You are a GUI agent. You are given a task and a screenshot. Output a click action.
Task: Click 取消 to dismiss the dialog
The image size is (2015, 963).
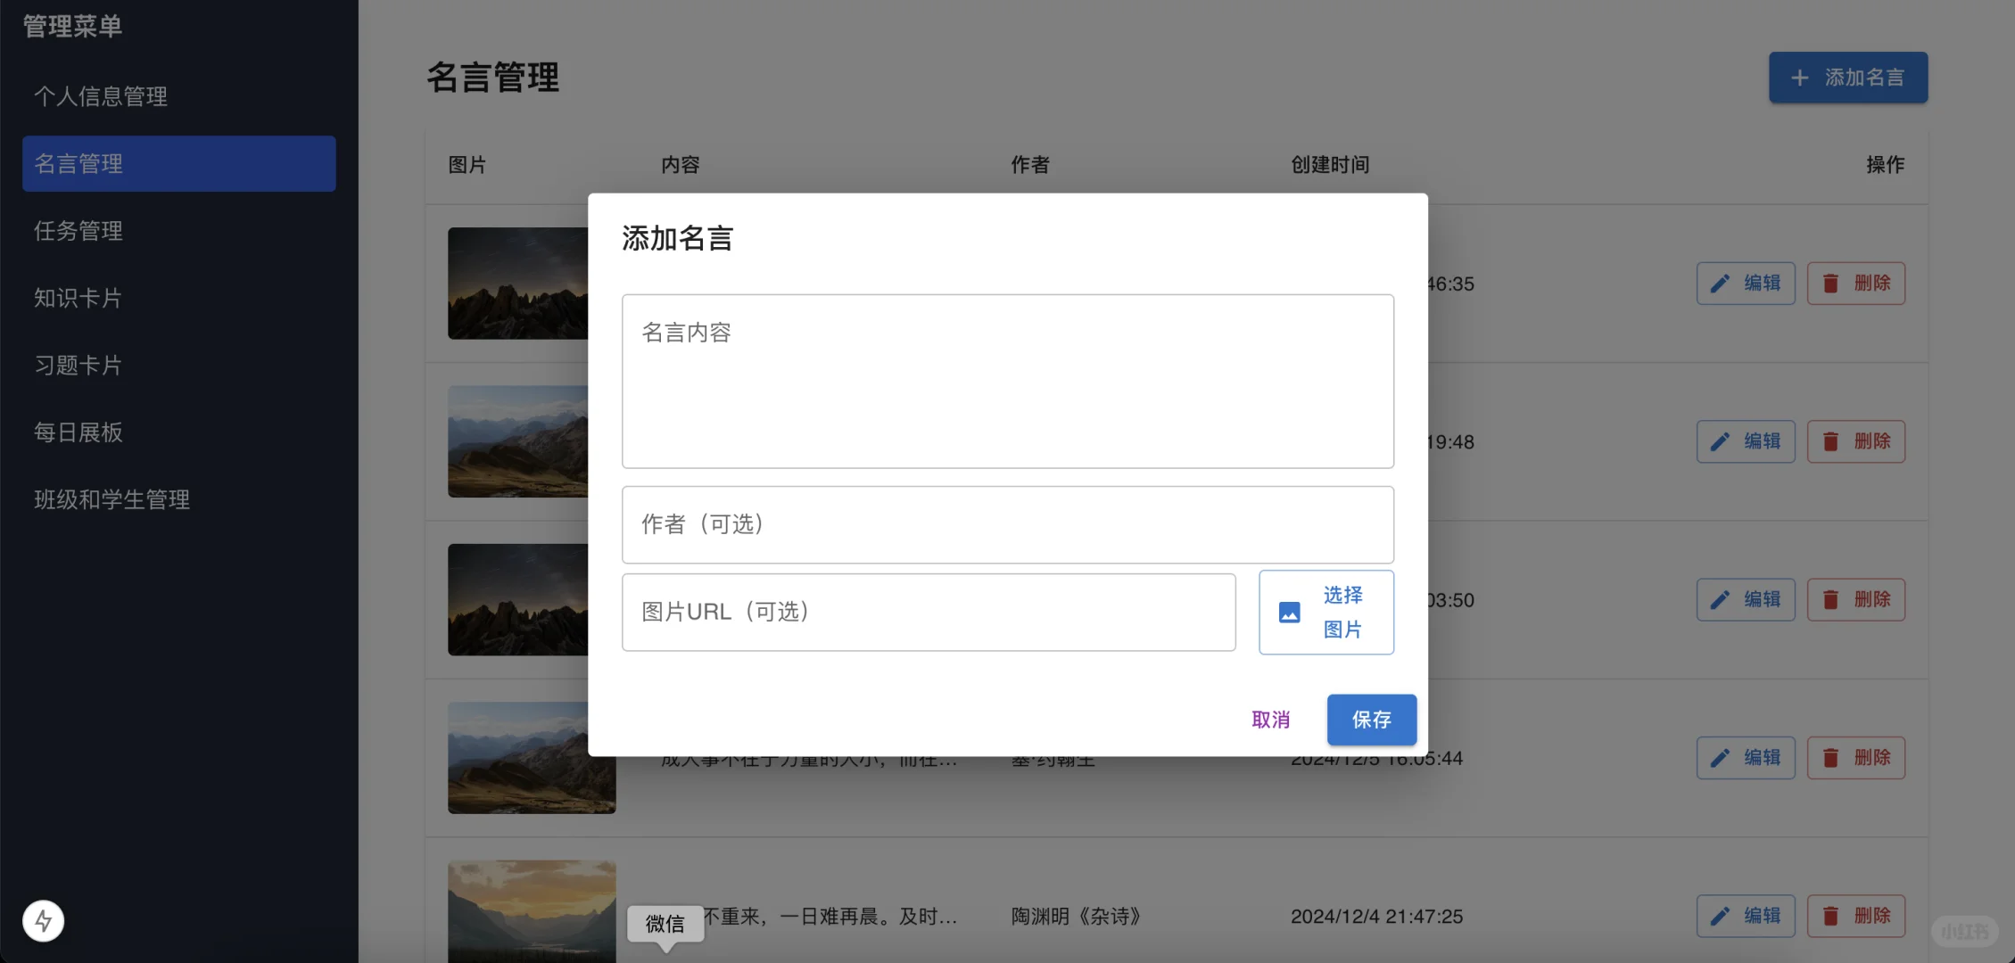click(x=1270, y=720)
